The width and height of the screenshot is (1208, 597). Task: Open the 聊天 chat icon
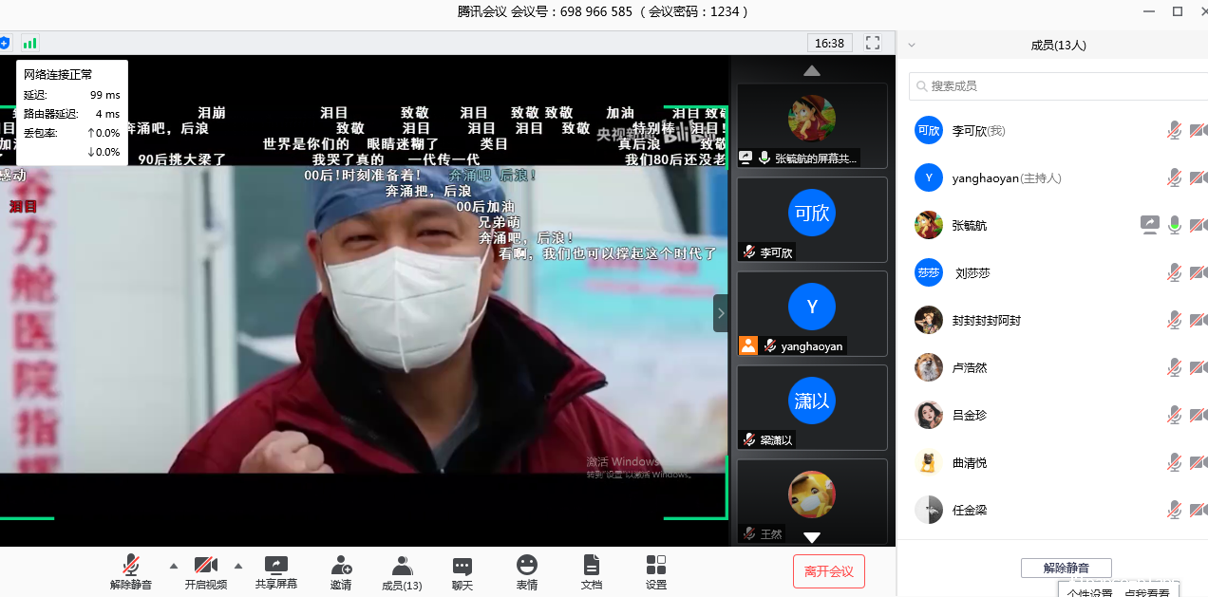click(462, 566)
